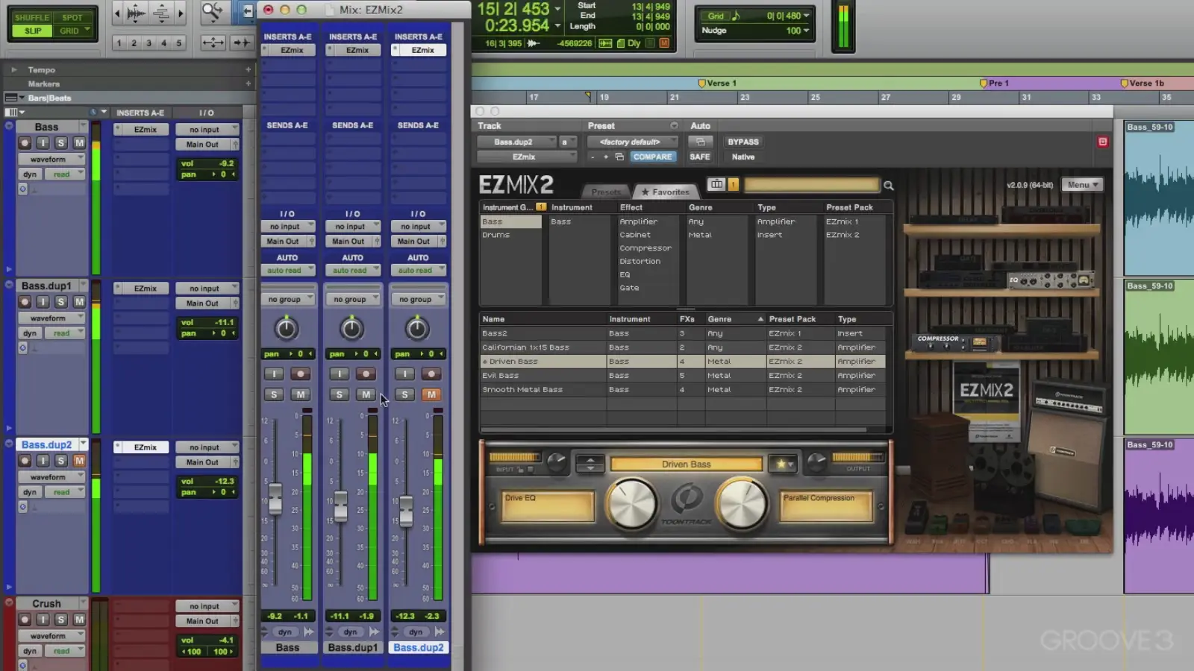Open the EZmix Menu dropdown
1194x671 pixels.
click(x=1084, y=185)
